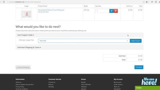Add page to favorites star
Image resolution: width=160 pixels, height=90 pixels.
click(147, 2)
